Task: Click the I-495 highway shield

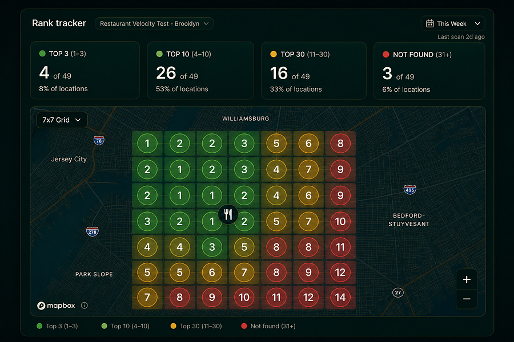Action: coord(409,189)
